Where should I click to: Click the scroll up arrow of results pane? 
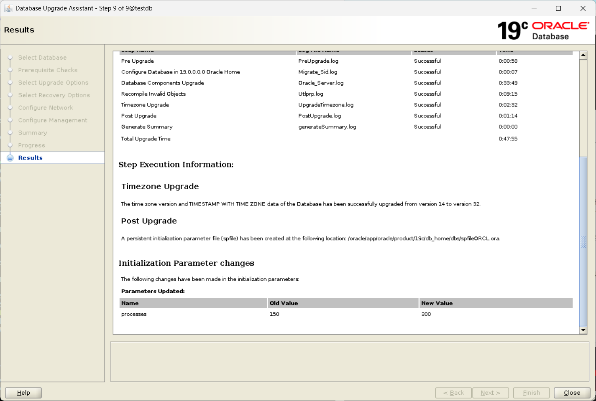[x=583, y=55]
